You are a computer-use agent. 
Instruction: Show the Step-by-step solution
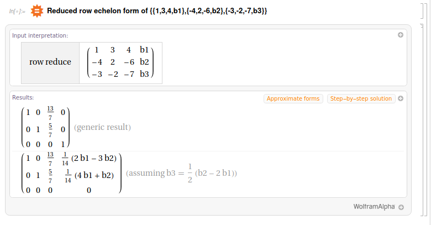(361, 98)
